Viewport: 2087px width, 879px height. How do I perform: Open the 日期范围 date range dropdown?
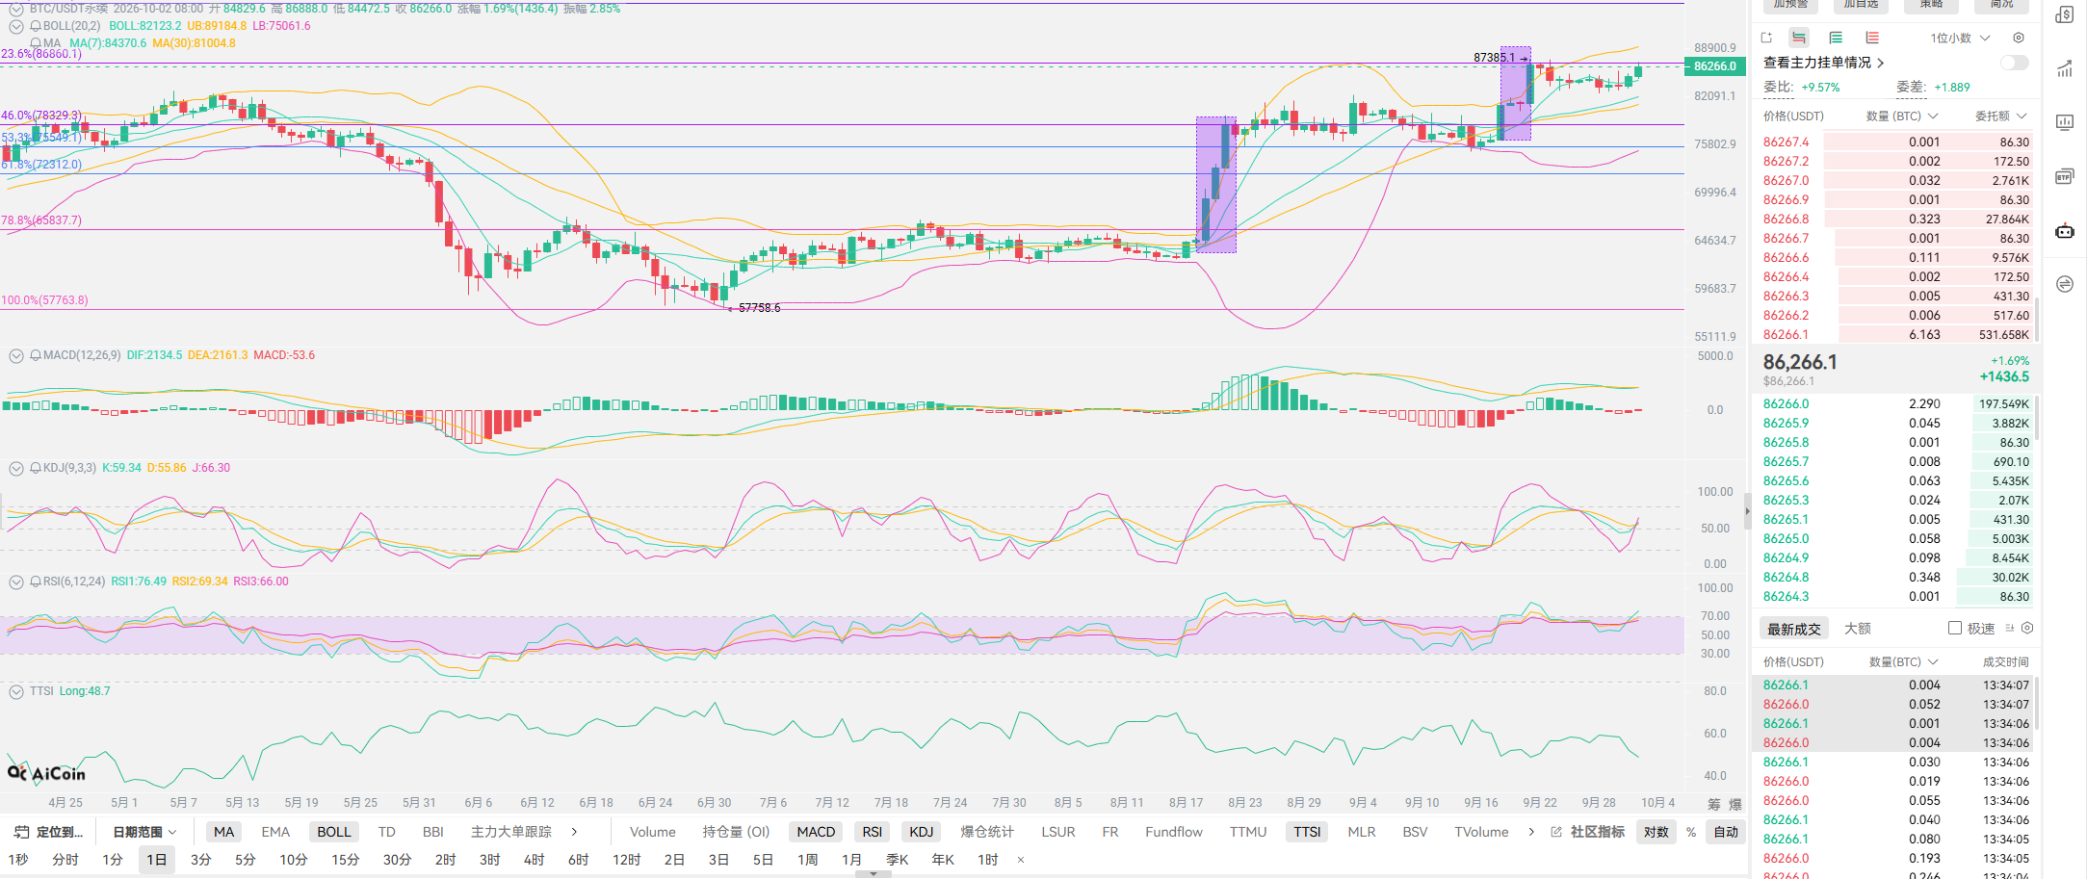point(144,832)
